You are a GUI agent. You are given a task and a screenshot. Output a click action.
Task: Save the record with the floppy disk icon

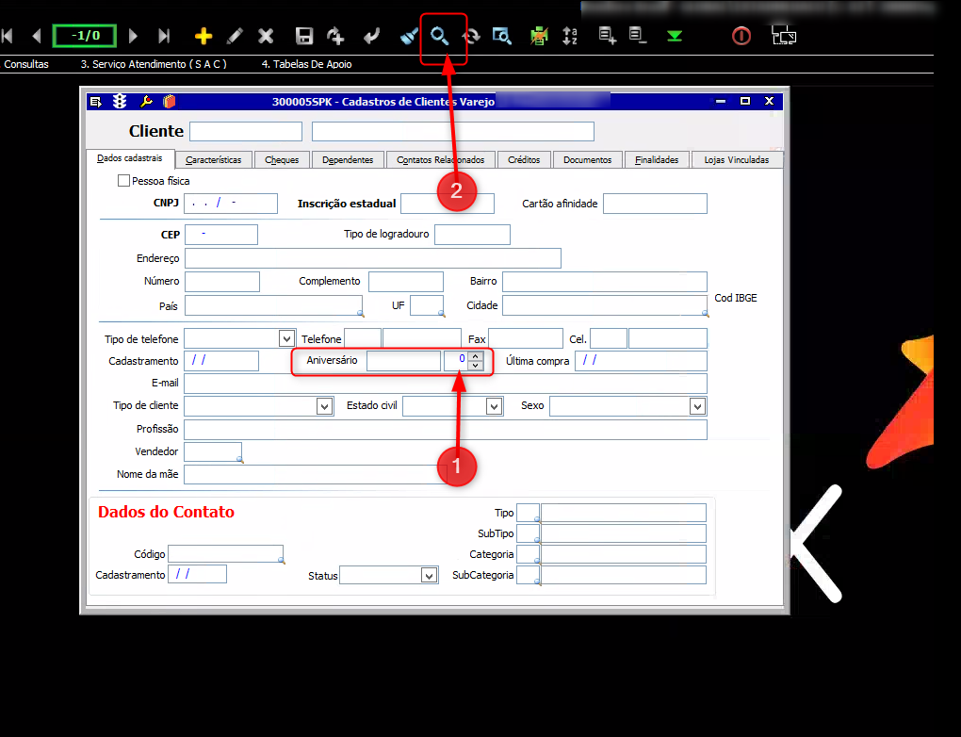pos(304,36)
